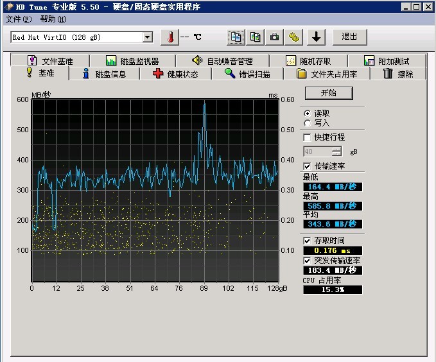Click the copy screenshot toolbar icon
This screenshot has width=436, height=362.
[x=256, y=37]
